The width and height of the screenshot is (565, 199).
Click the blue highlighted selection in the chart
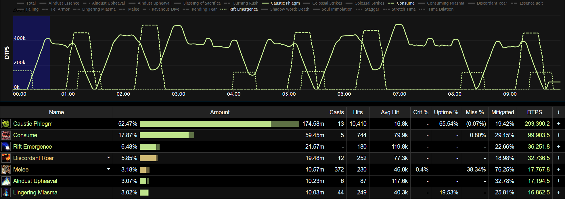[x=31, y=52]
